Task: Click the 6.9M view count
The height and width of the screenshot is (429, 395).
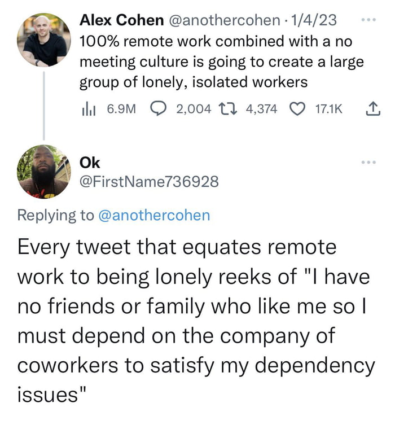Action: 118,108
